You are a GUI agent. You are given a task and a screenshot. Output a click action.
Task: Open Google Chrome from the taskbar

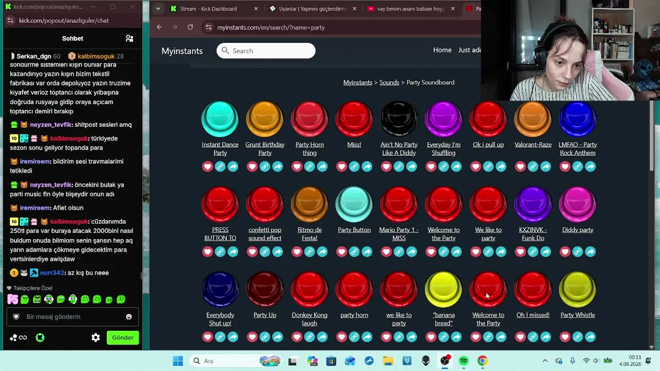click(x=482, y=361)
